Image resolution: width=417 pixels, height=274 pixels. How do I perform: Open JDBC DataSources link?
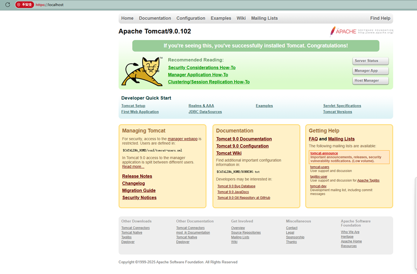pos(205,112)
